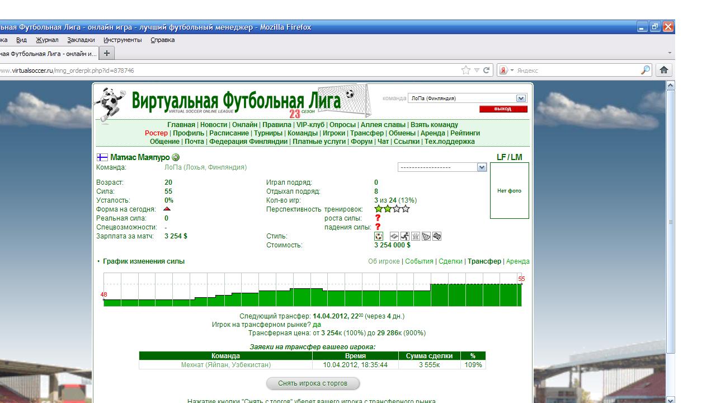Open the Новости link
716x403 pixels.
[x=214, y=125]
